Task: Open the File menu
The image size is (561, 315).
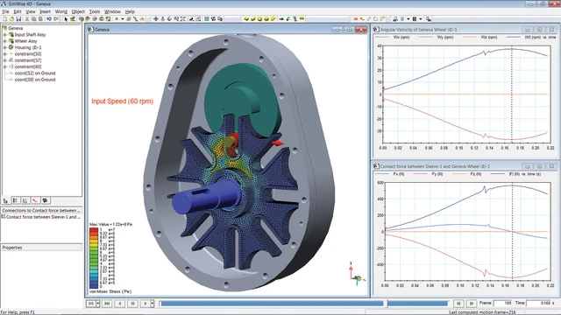Action: point(5,11)
